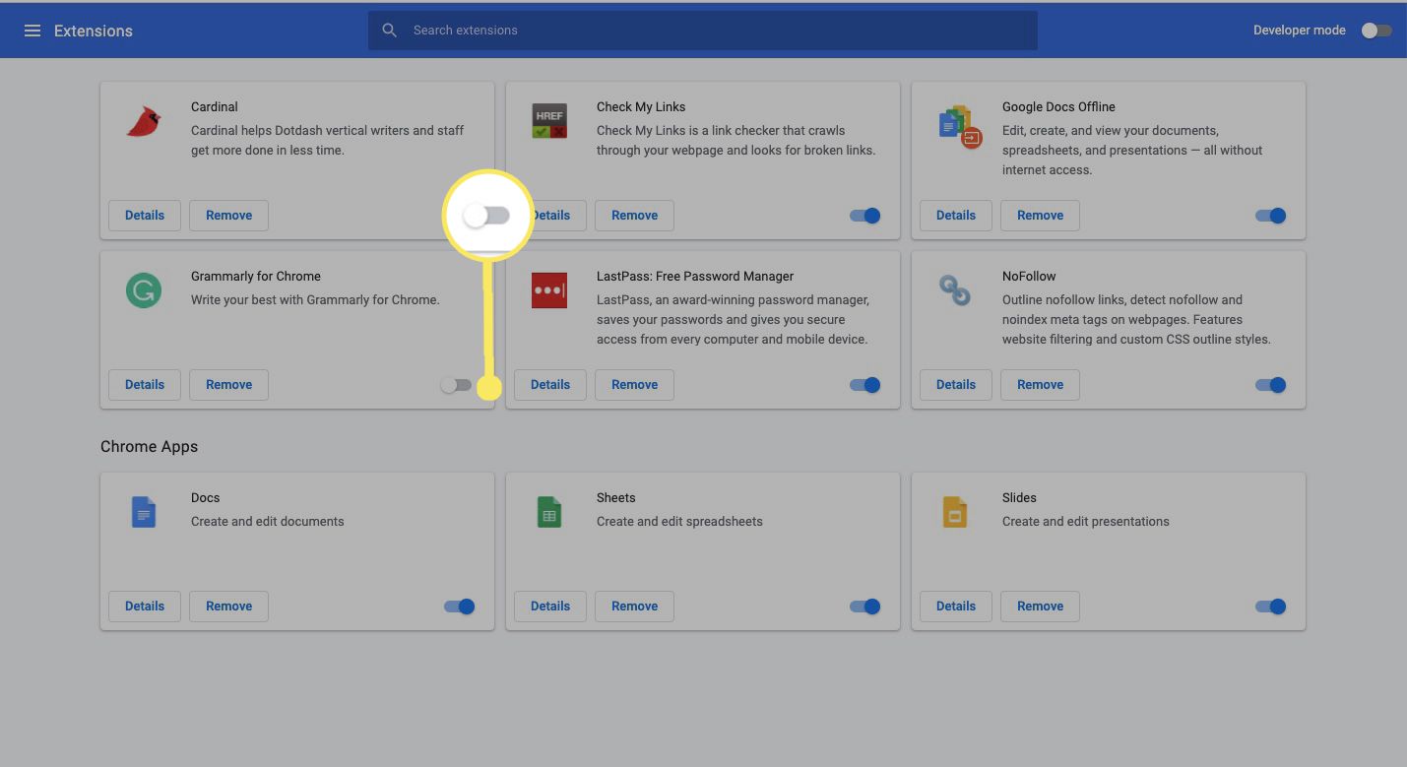Screen dimensions: 1407x767
Task: Click the Google Docs Offline icon
Action: click(x=960, y=126)
